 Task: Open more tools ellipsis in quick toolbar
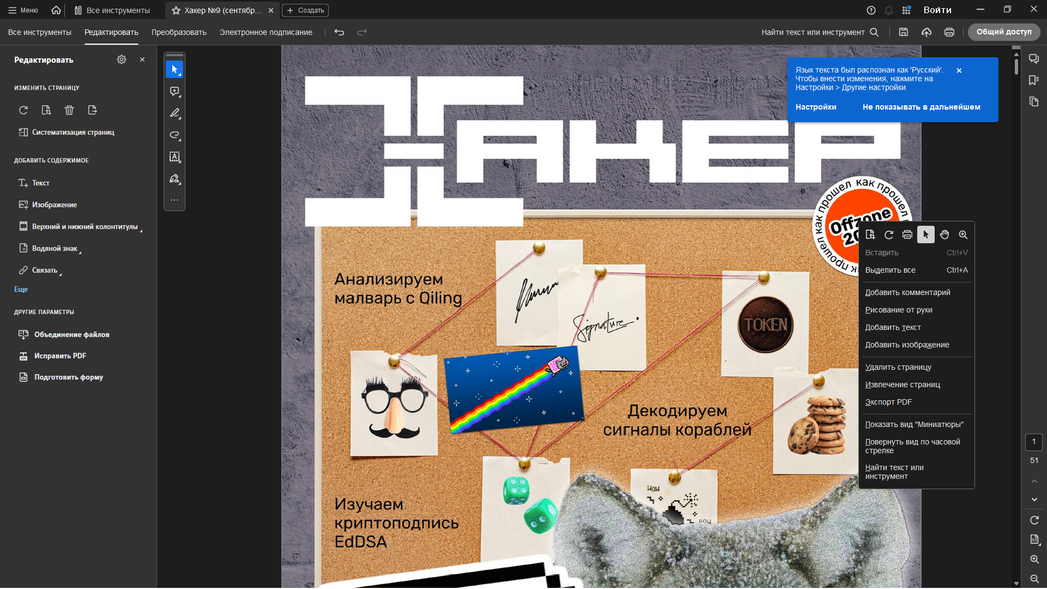174,200
